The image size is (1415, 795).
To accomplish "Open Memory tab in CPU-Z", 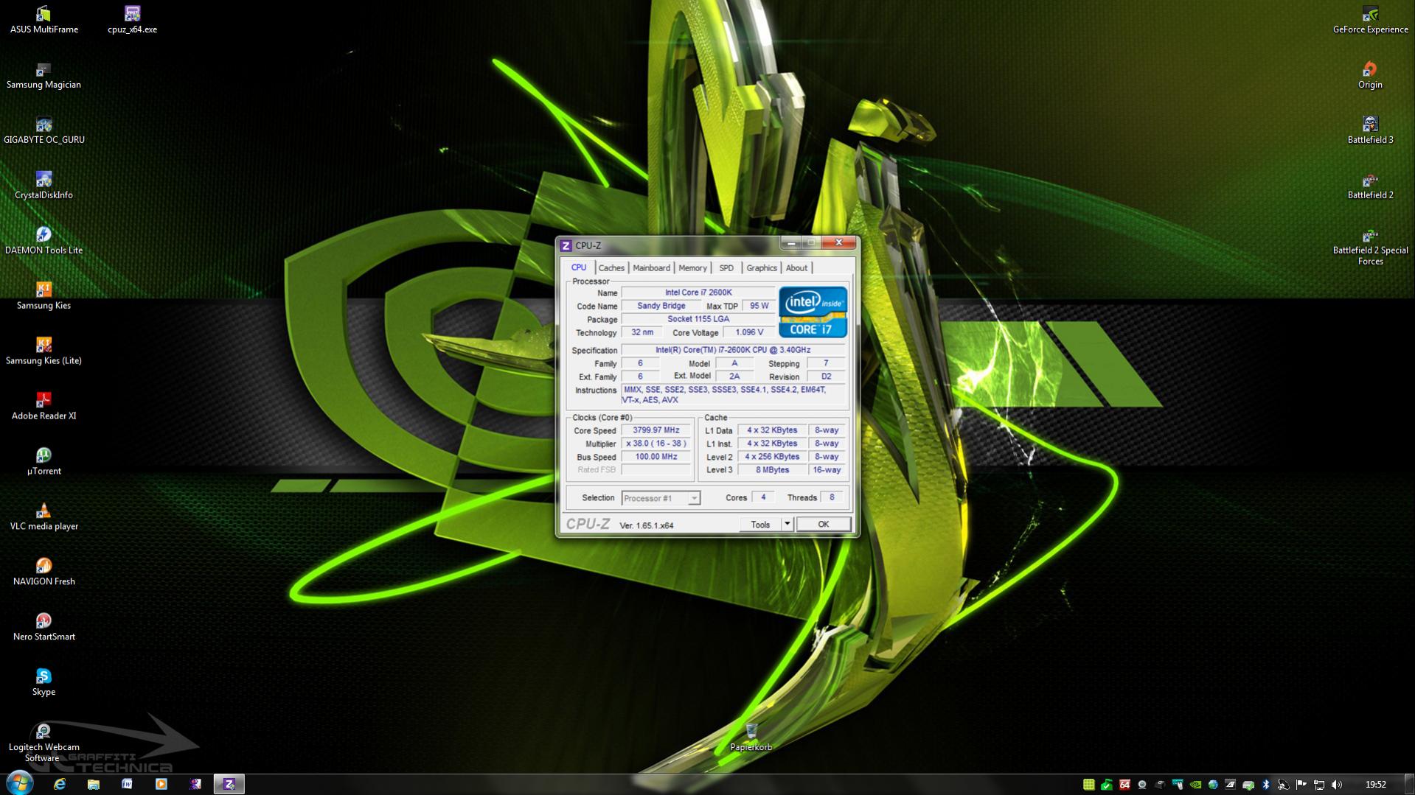I will click(692, 268).
